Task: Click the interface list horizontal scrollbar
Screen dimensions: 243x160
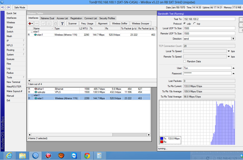Action: (x=89, y=134)
